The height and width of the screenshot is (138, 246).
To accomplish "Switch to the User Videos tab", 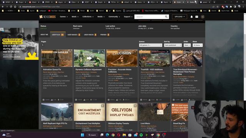I will coord(90,34).
